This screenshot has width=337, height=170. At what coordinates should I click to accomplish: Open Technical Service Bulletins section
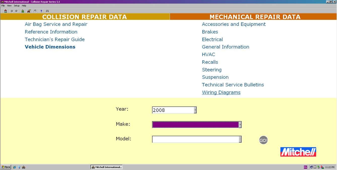233,85
